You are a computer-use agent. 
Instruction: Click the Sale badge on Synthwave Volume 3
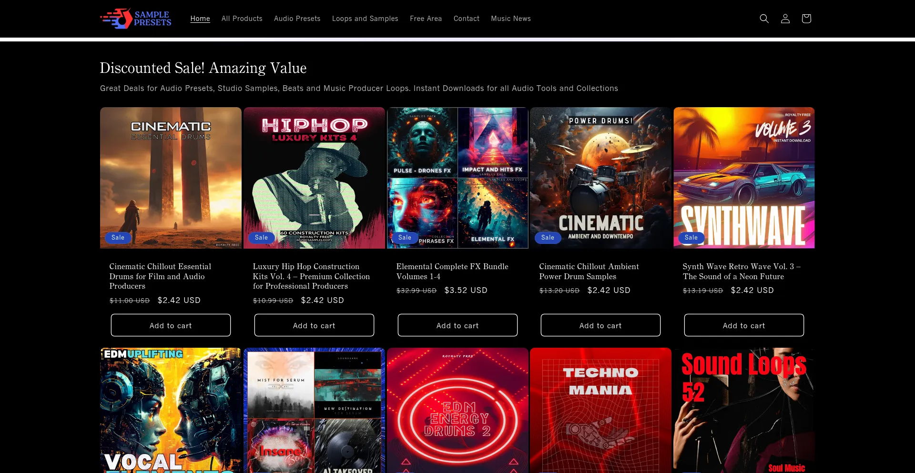coord(691,238)
